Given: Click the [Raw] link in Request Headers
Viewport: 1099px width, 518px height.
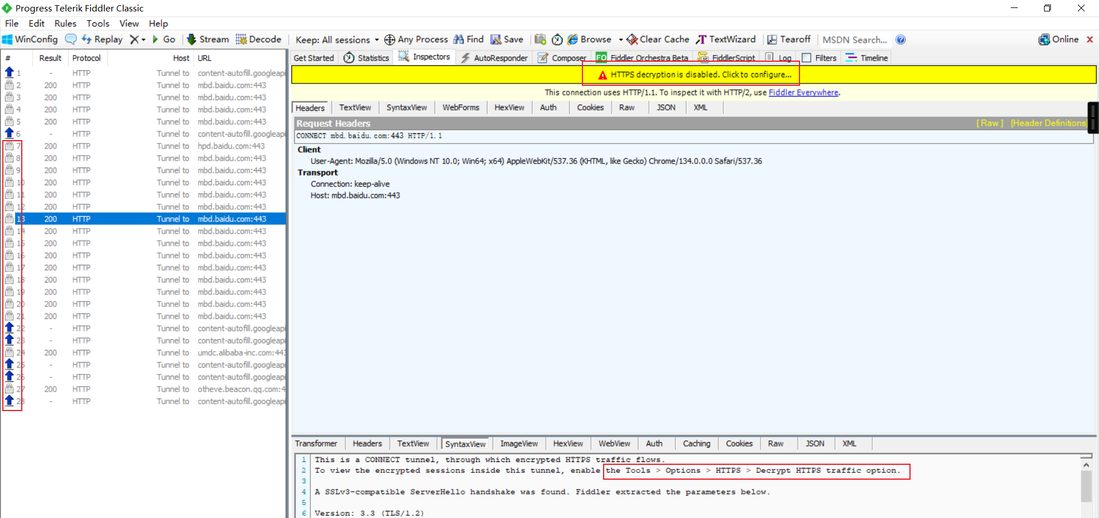Looking at the screenshot, I should (x=990, y=123).
